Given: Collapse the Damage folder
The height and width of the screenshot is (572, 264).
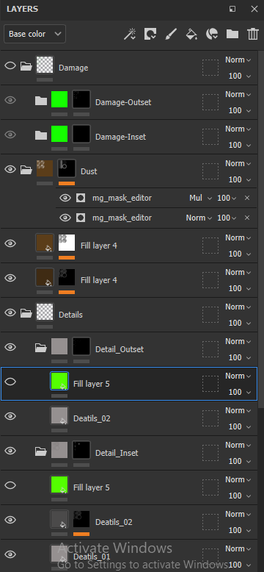Looking at the screenshot, I should 26,66.
